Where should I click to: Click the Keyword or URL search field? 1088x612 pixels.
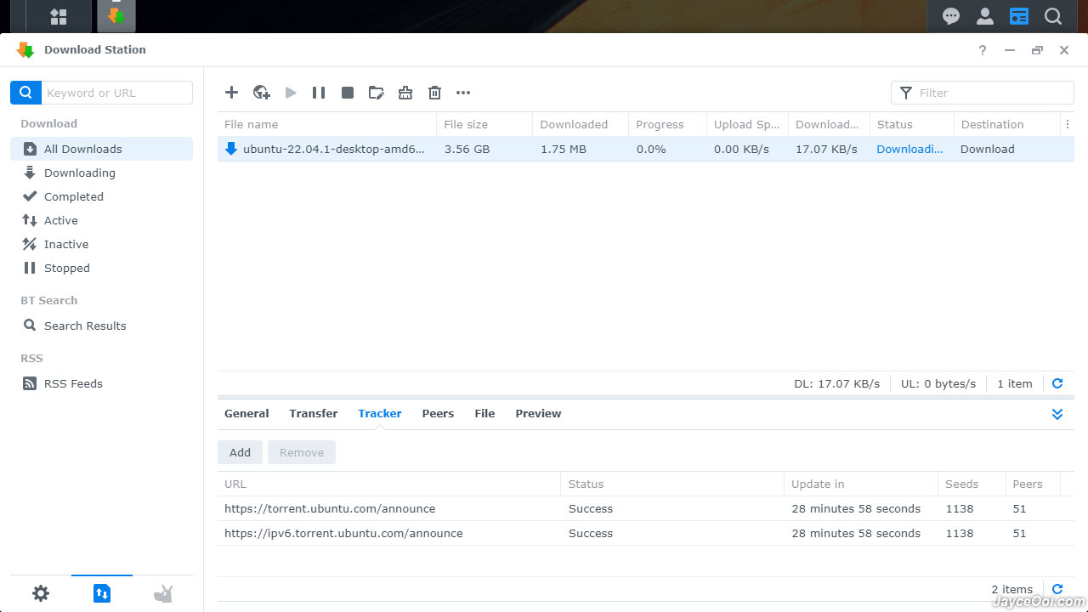117,93
